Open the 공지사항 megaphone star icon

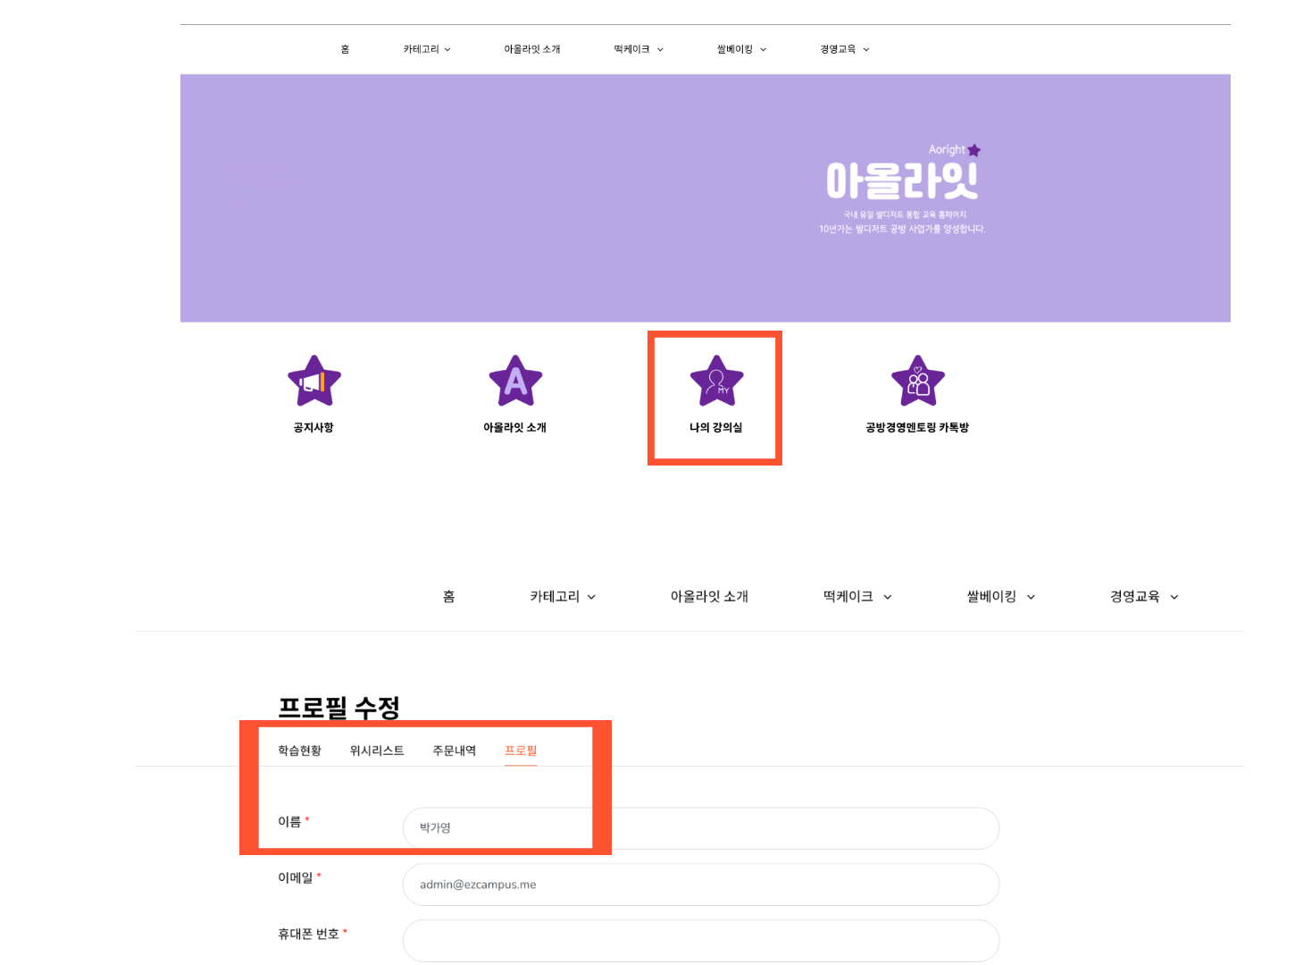314,382
